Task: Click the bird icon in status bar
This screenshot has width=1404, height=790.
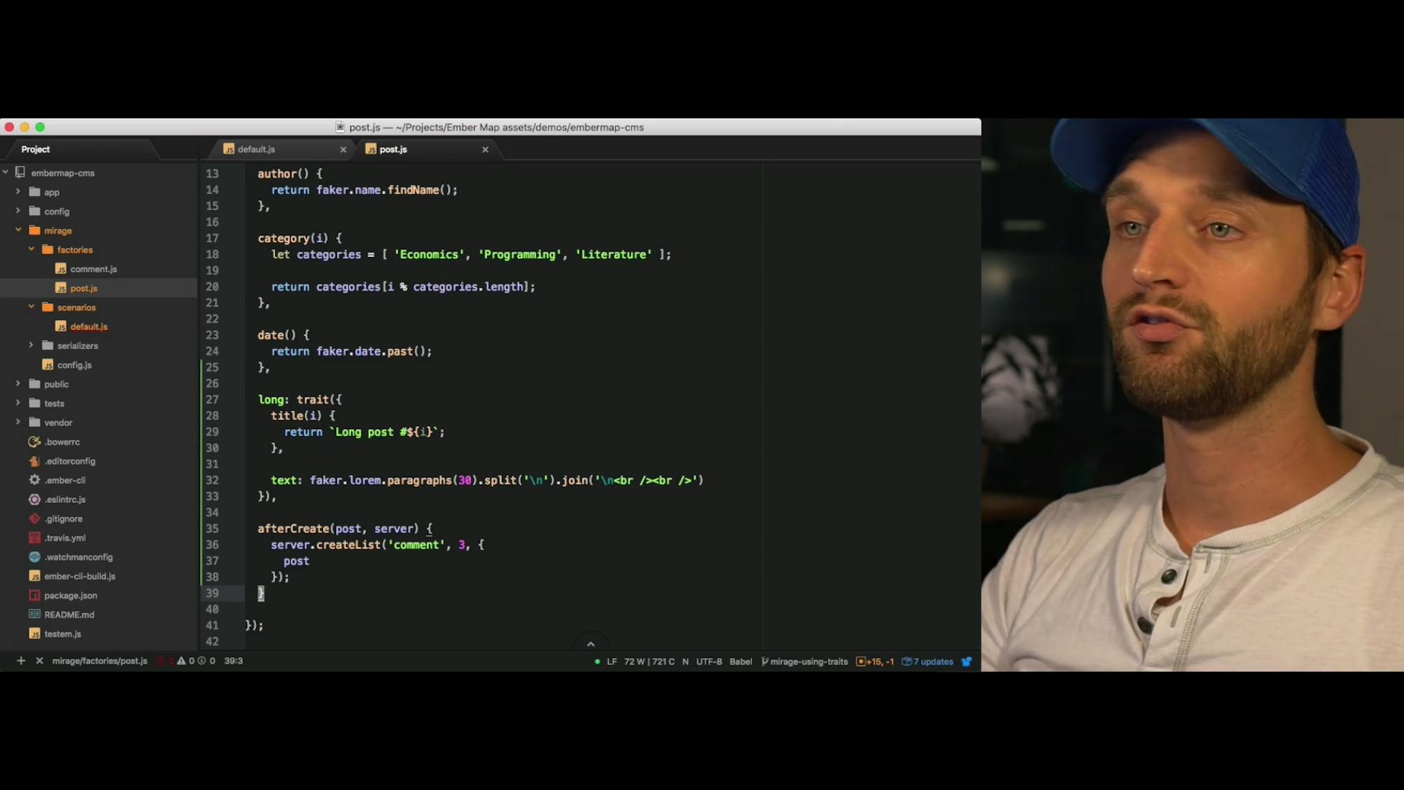Action: pyautogui.click(x=967, y=661)
